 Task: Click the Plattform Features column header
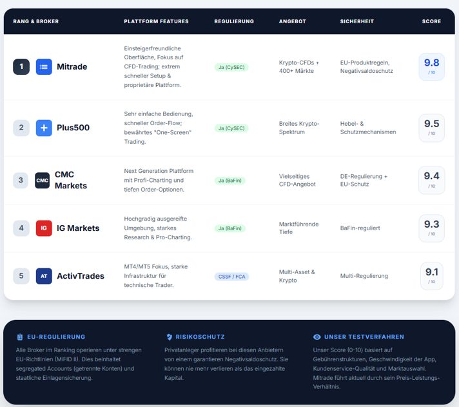[156, 21]
